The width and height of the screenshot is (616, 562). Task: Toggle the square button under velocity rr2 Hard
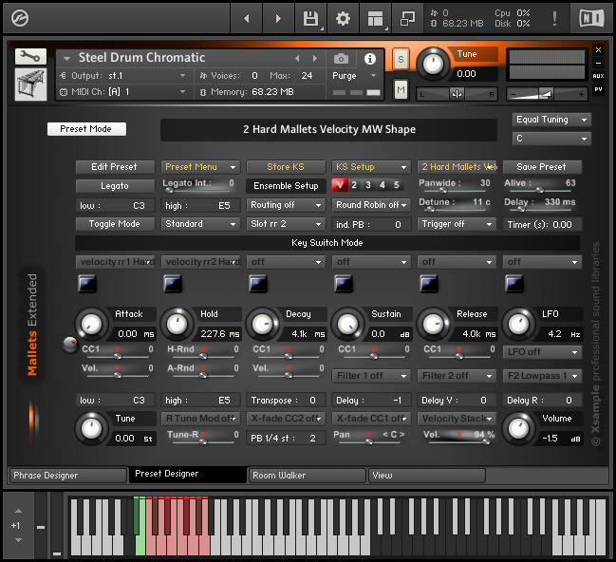(173, 283)
